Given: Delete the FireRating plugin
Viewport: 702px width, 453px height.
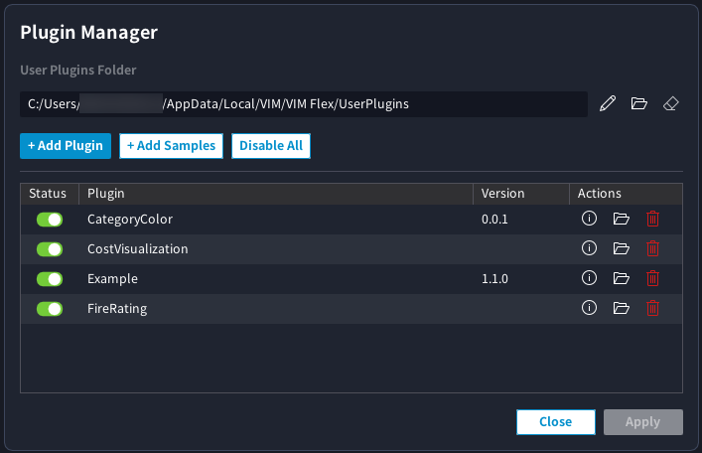Looking at the screenshot, I should click(652, 308).
